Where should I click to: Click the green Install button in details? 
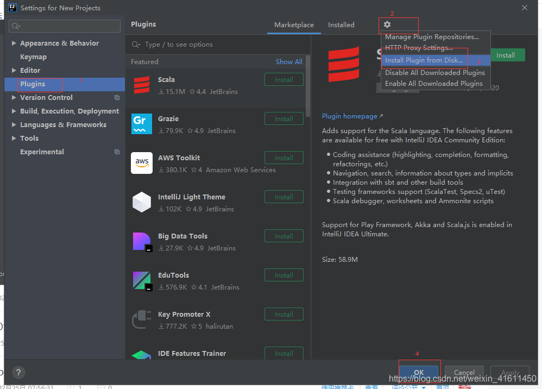coord(507,55)
